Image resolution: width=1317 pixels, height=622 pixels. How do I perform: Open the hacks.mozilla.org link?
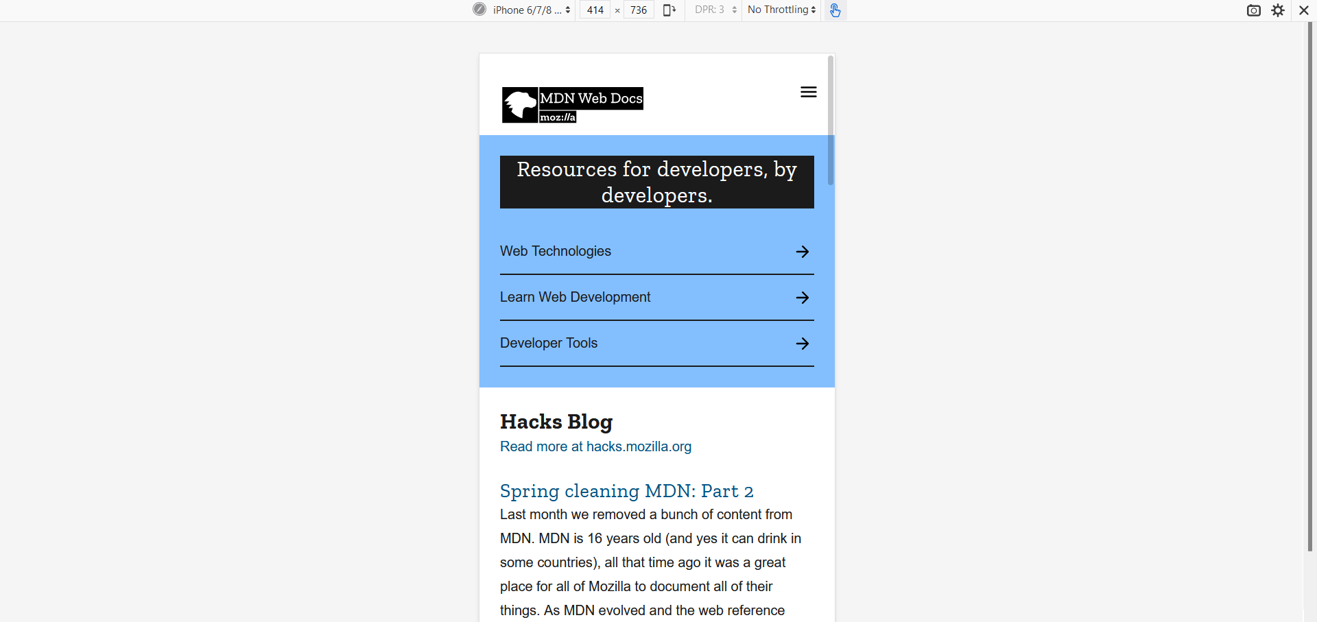click(595, 446)
